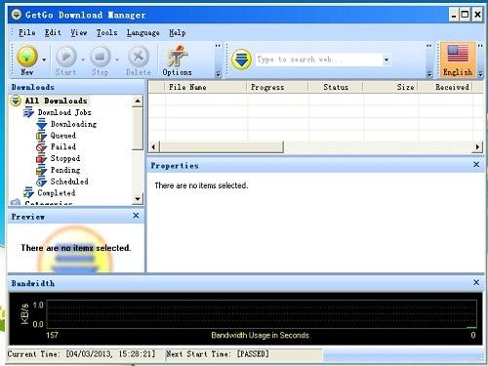Open the Tools menu
The image size is (488, 366).
click(106, 32)
